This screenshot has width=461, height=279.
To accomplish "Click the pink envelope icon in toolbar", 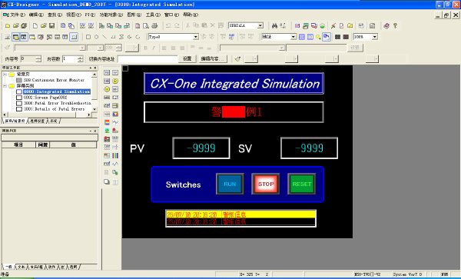I will [x=297, y=26].
